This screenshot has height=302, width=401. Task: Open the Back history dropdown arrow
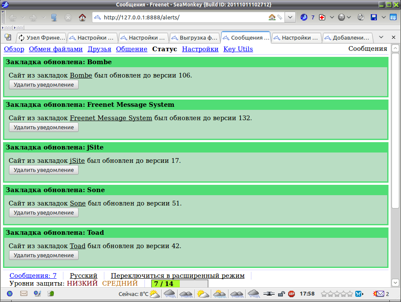pyautogui.click(x=23, y=17)
